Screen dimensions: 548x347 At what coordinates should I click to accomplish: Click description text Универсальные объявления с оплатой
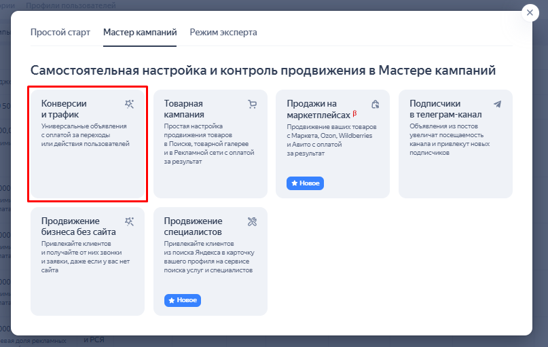(x=86, y=135)
